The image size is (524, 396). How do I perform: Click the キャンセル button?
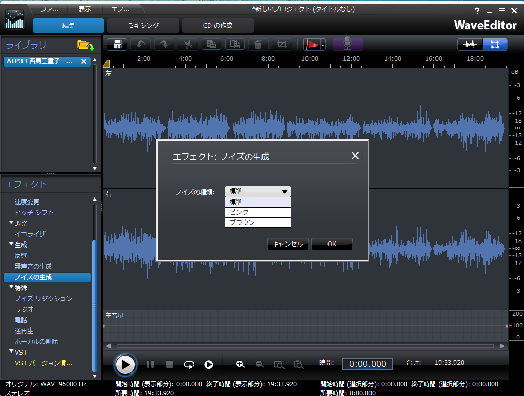(x=288, y=244)
